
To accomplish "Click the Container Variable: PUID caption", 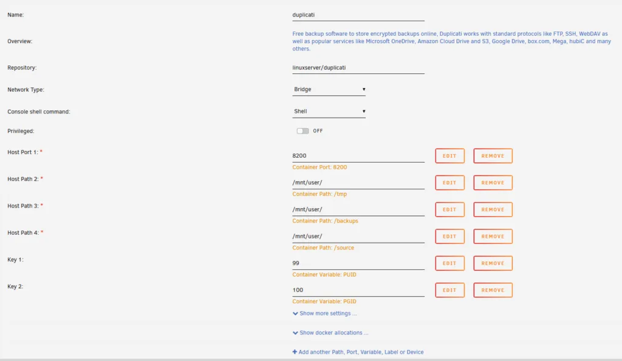I will [324, 275].
